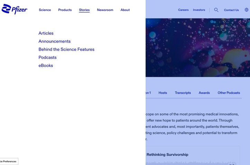The height and width of the screenshot is (165, 250).
Task: Open the search magnifier icon
Action: coord(216,10)
